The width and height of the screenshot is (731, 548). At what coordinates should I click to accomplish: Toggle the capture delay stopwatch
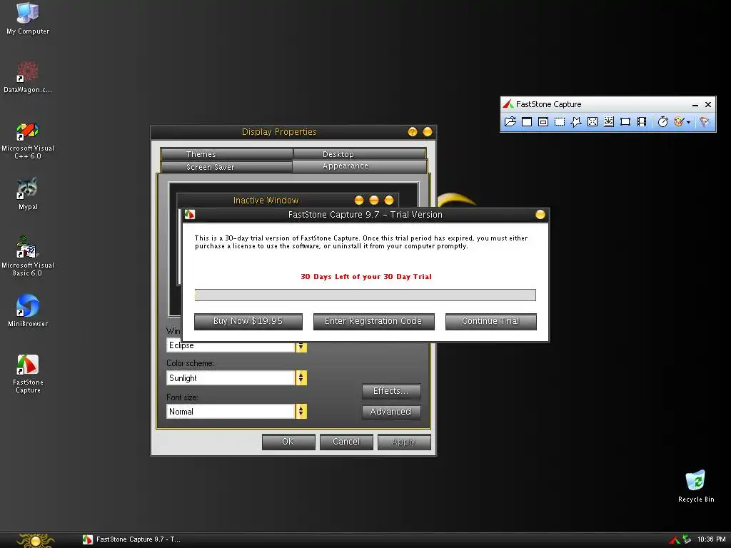pos(663,121)
